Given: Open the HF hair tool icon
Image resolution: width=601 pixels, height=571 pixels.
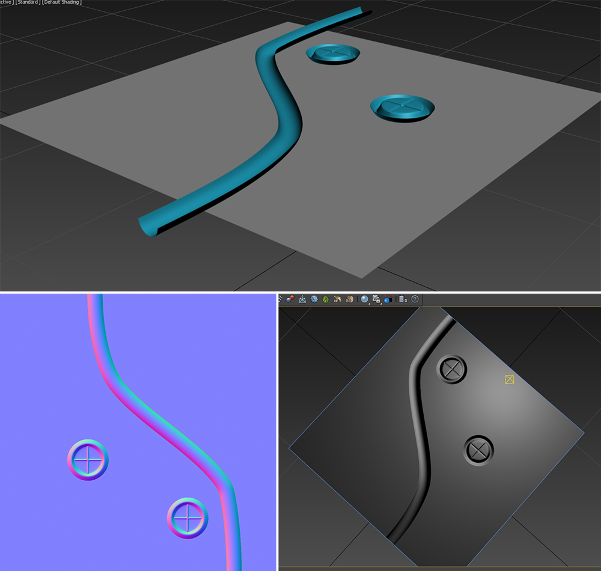Looking at the screenshot, I should pyautogui.click(x=337, y=299).
